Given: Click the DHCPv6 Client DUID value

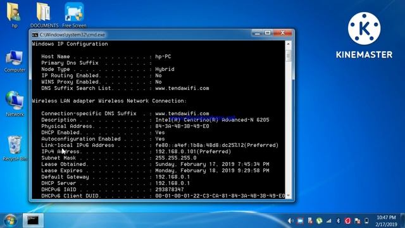Looking at the screenshot, I should tap(220, 196).
